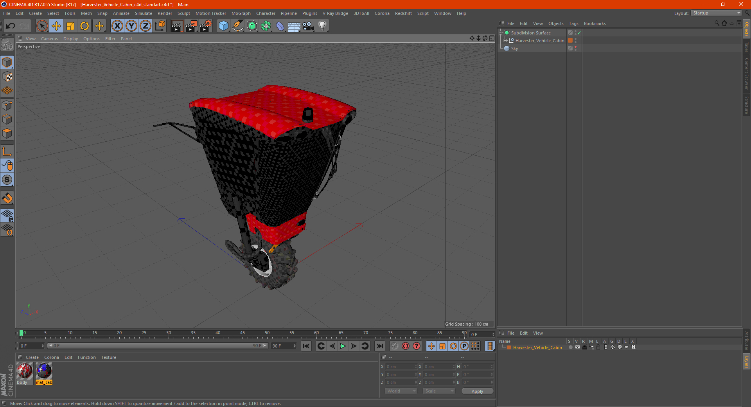
Task: Open the deformer objects icon
Action: tap(280, 26)
